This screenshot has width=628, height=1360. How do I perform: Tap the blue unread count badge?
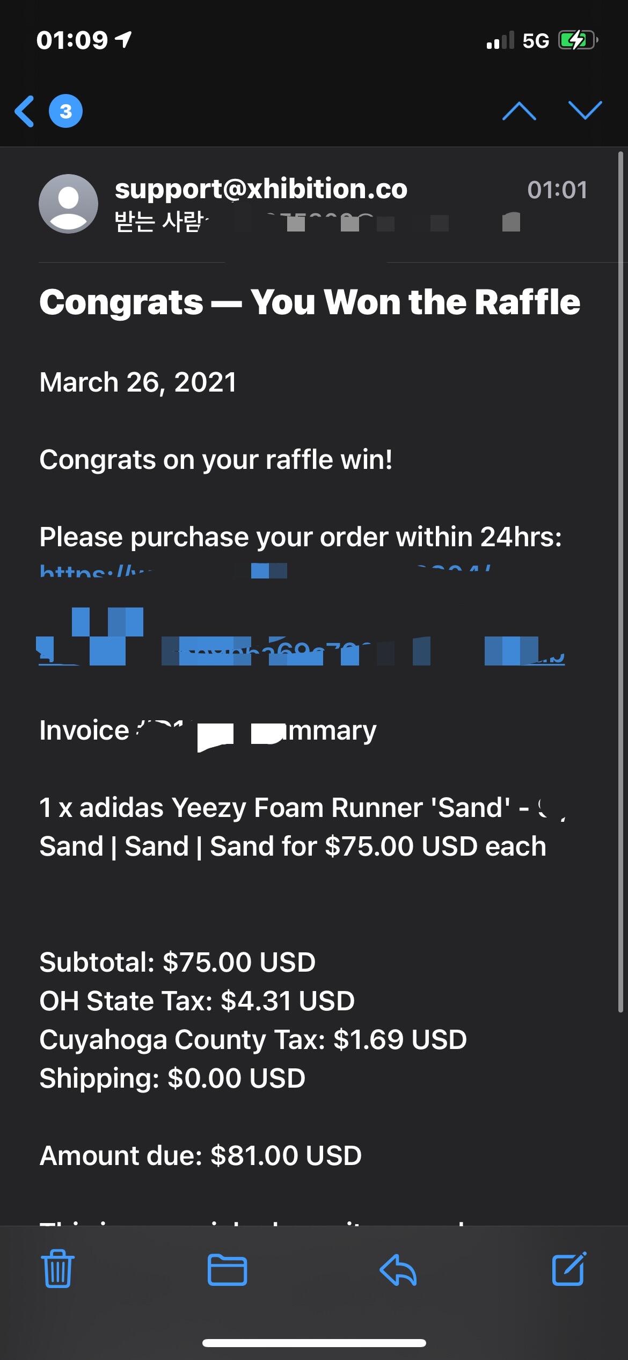[65, 112]
